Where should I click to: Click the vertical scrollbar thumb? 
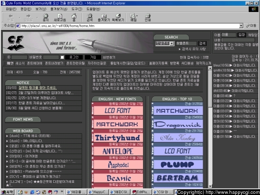[210, 89]
